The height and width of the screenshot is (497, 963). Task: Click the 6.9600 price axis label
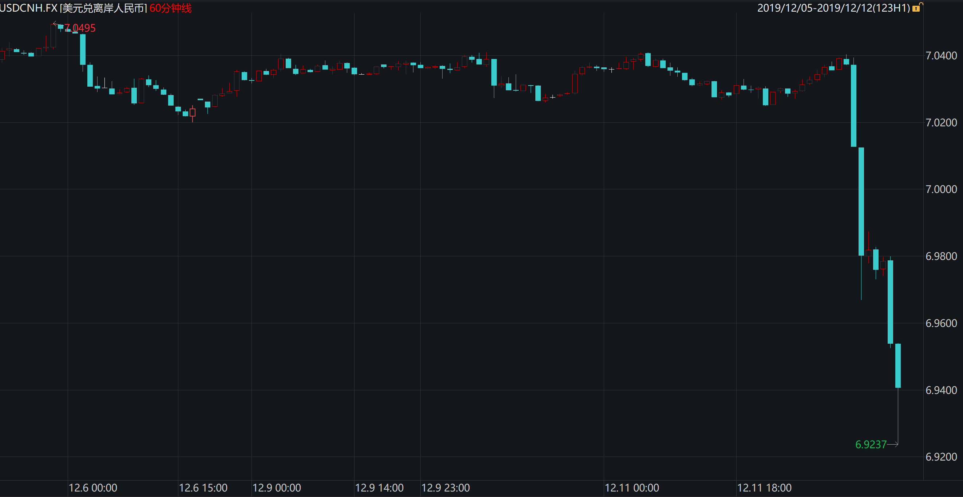[x=941, y=323]
